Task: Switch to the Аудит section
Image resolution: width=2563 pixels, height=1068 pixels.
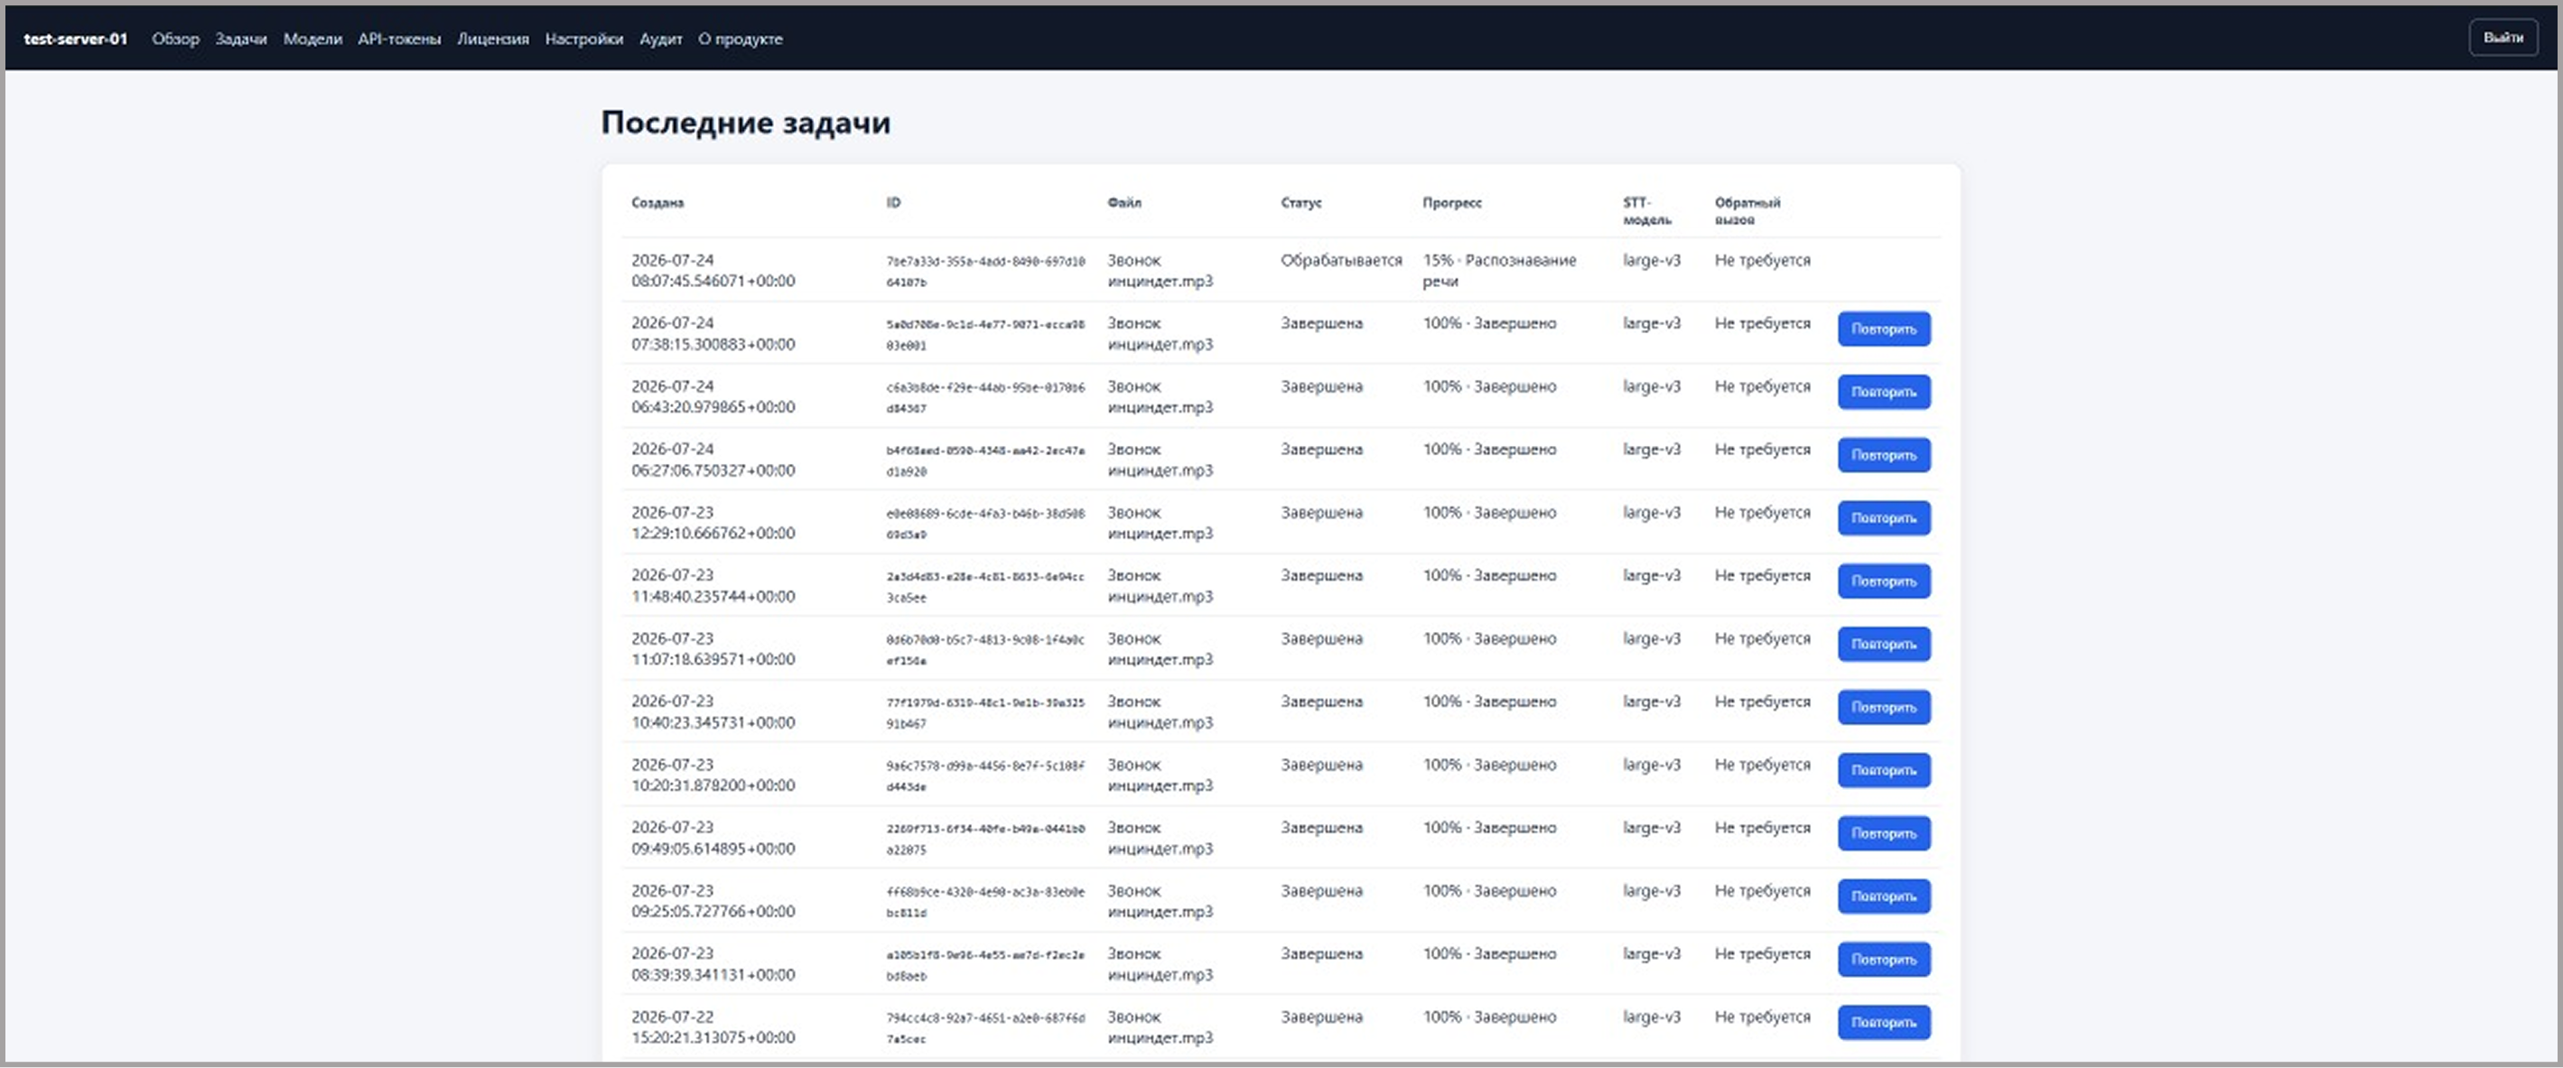Action: click(x=661, y=39)
